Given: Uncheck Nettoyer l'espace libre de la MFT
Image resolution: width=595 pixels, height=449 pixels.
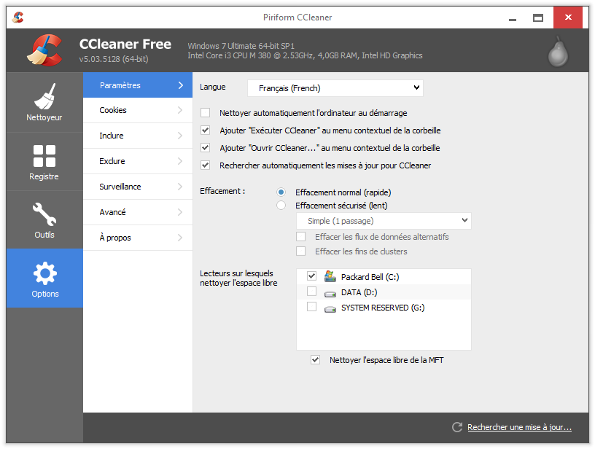Looking at the screenshot, I should coord(316,359).
